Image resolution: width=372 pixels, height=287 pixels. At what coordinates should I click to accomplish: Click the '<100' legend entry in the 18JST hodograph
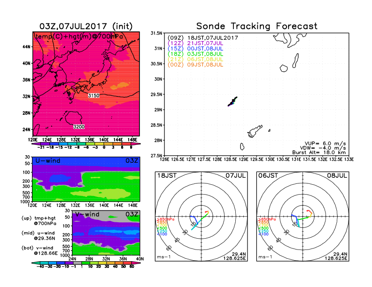pyautogui.click(x=162, y=234)
